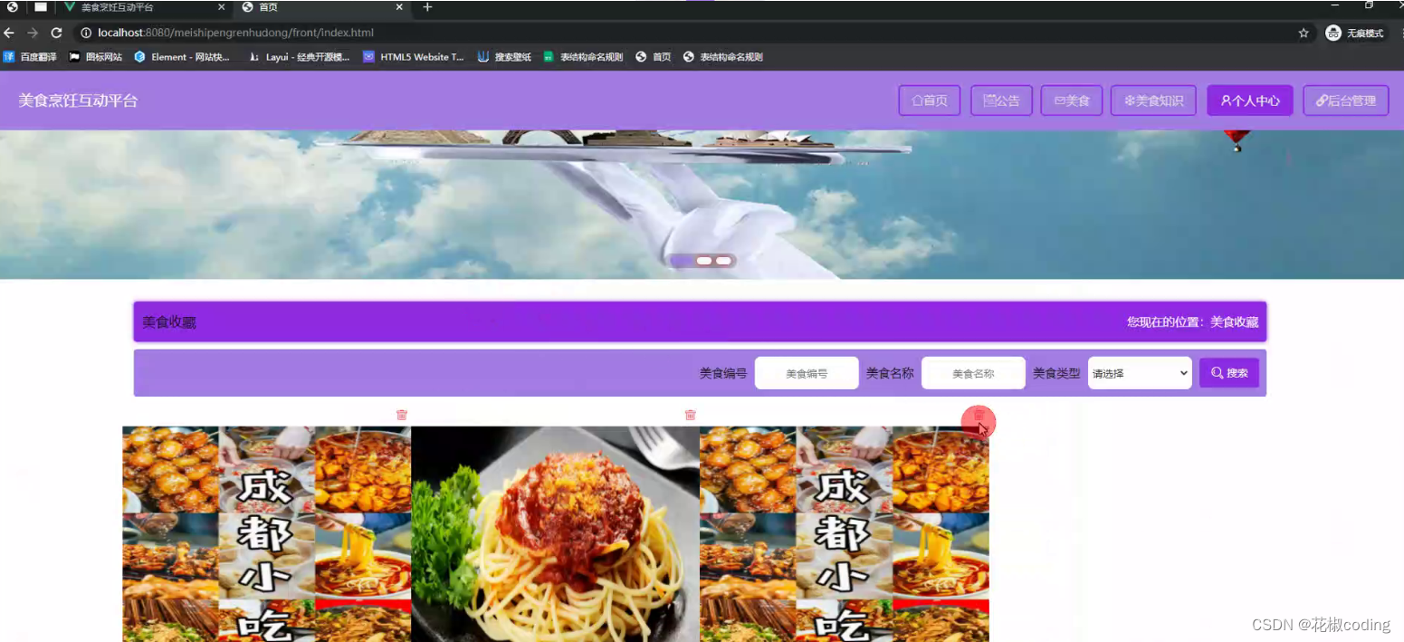Delete the first Chengdu snacks favorite via trash icon

(402, 415)
